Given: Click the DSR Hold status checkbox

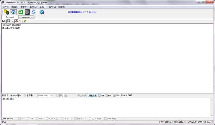Looking at the screenshot, I should pos(76,119).
